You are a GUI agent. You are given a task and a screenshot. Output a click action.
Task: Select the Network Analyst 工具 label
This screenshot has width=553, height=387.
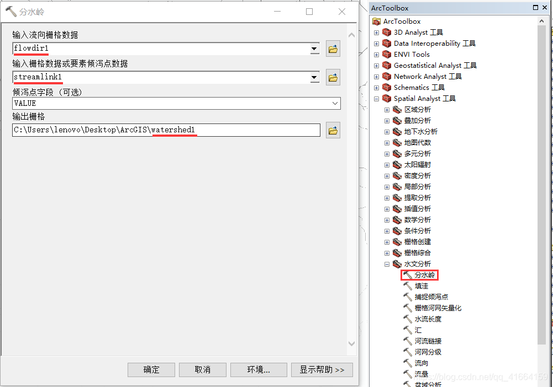pyautogui.click(x=428, y=76)
